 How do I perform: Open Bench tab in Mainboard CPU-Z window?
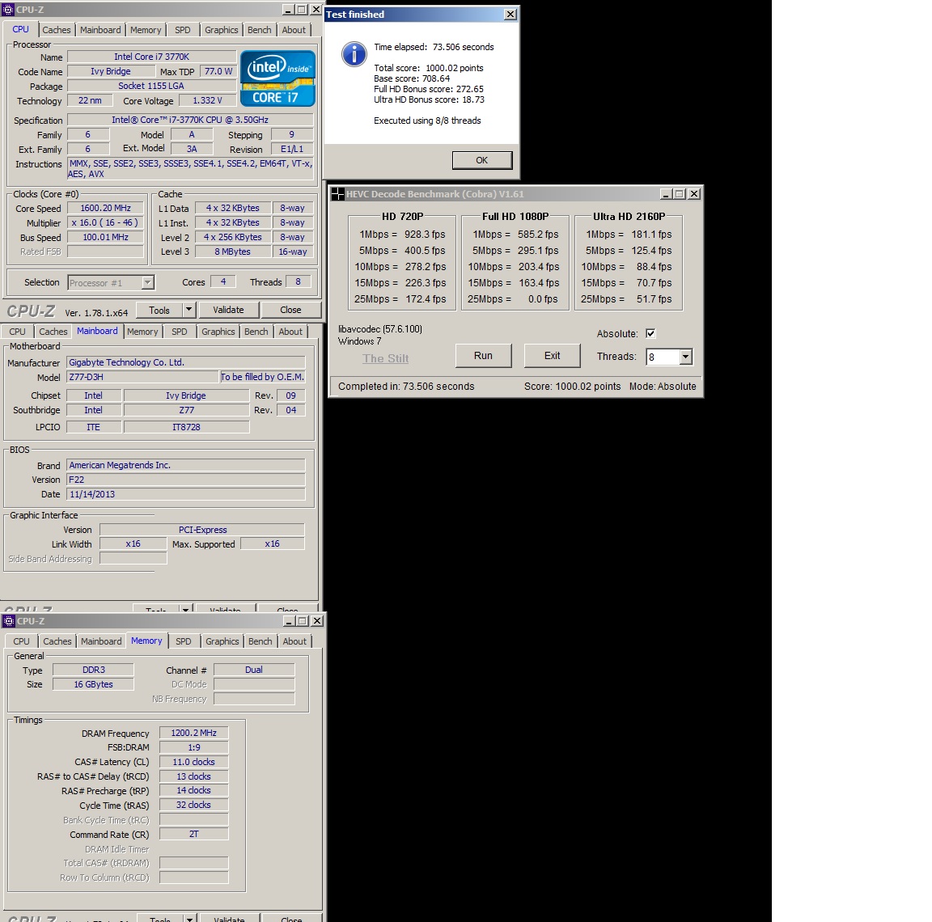[256, 332]
